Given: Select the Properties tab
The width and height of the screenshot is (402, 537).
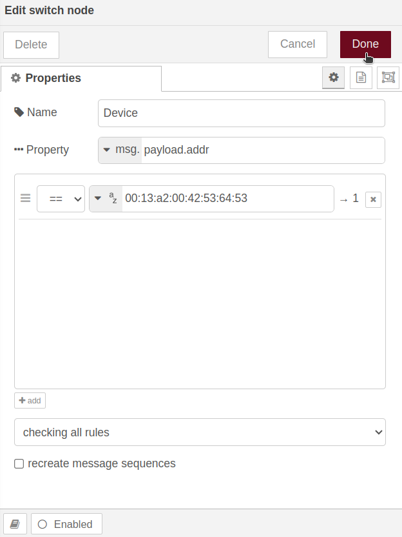Looking at the screenshot, I should coord(81,79).
